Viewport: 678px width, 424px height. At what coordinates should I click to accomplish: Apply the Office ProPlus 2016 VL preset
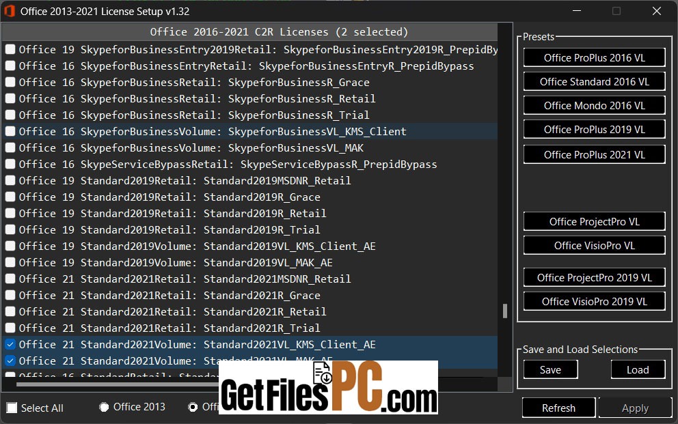point(594,57)
